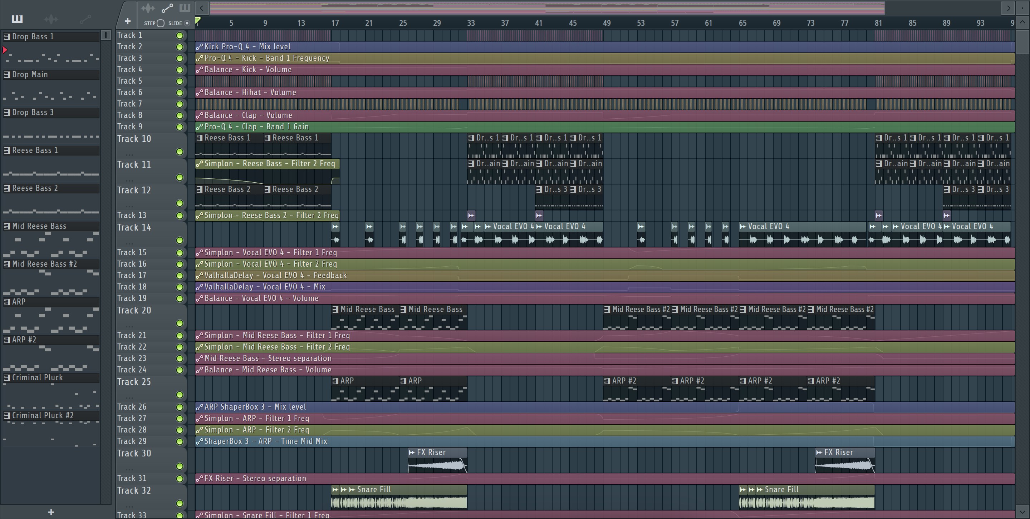Toggle the STEP editing checkbox
Viewport: 1030px width, 519px height.
point(161,23)
